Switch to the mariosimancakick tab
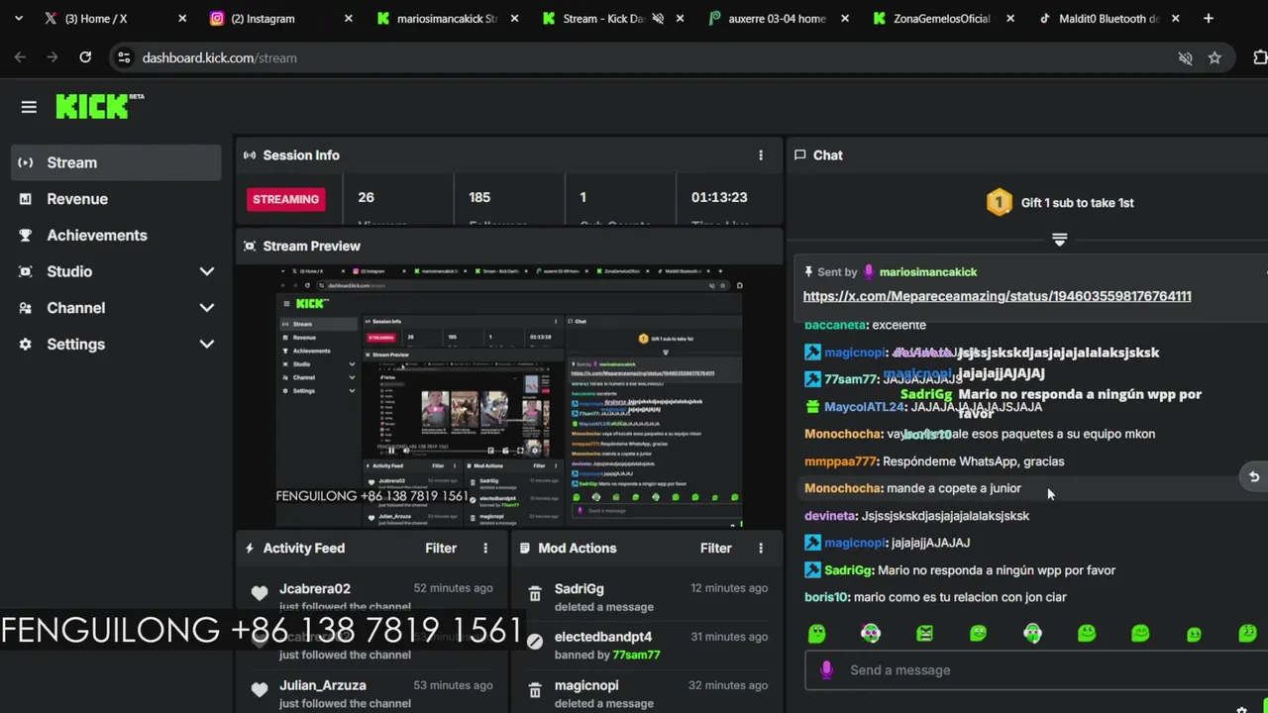This screenshot has height=713, width=1268. tap(446, 18)
